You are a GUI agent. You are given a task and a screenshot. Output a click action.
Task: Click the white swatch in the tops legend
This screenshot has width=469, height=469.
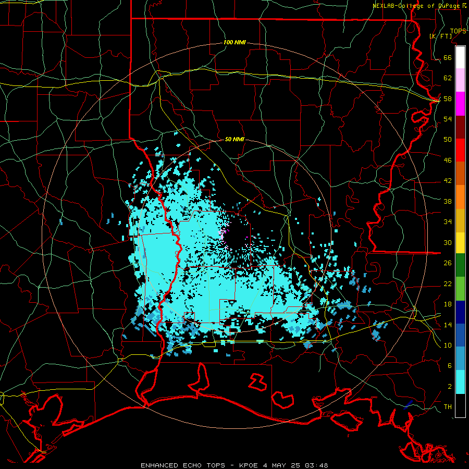coord(460,57)
